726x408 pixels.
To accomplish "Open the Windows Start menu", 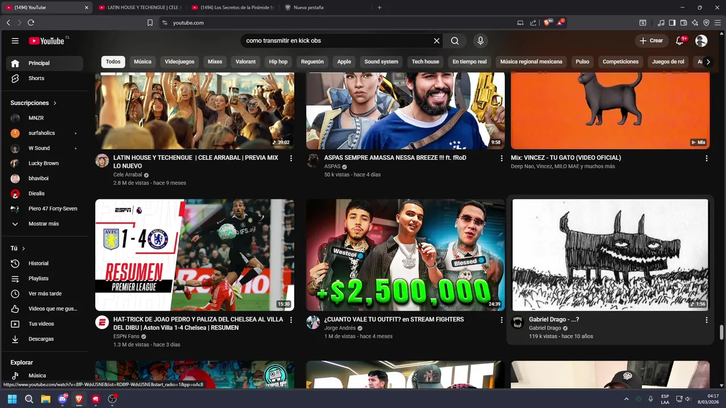I will point(12,399).
